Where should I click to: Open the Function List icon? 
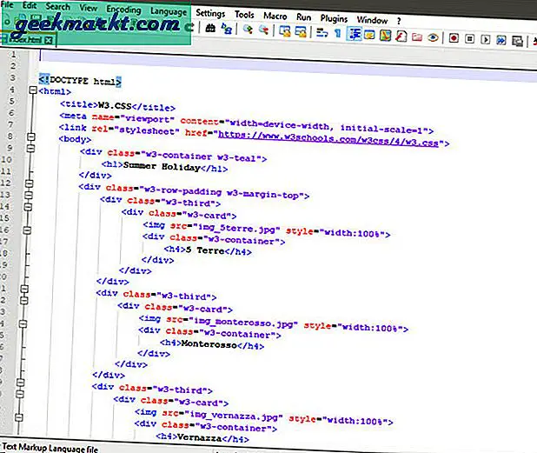401,36
